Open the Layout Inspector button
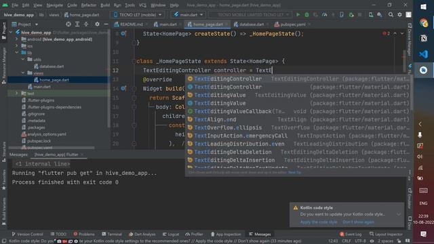The height and width of the screenshot is (244, 434). [386, 234]
